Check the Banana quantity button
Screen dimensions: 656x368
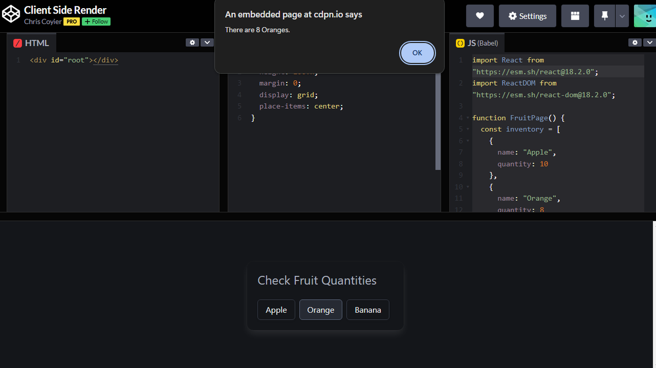[x=367, y=310]
